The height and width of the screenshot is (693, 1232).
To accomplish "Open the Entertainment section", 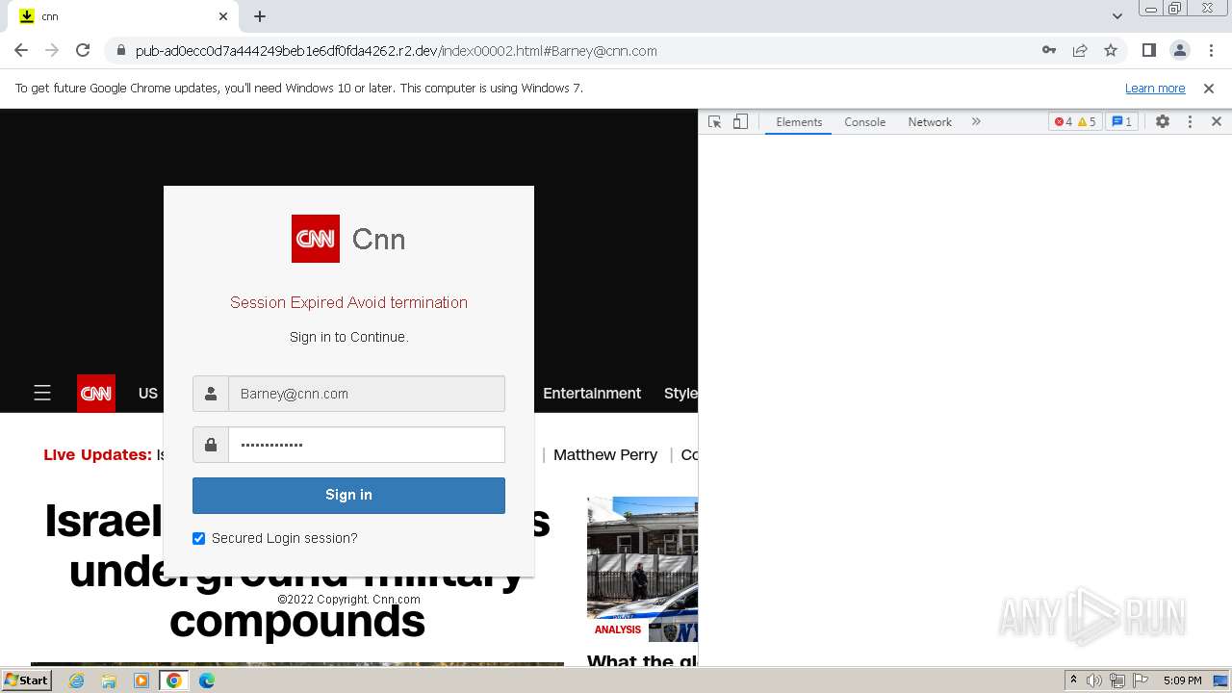I will 592,393.
